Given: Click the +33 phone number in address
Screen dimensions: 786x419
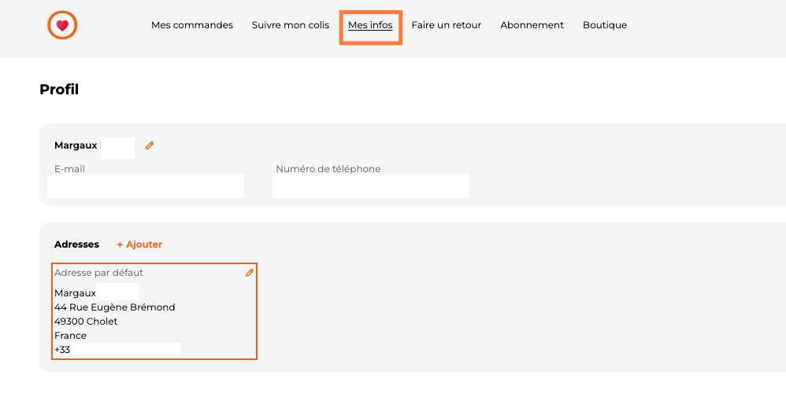Looking at the screenshot, I should coord(63,350).
